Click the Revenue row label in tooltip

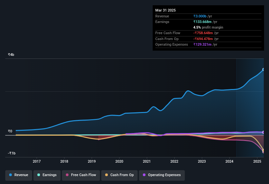tap(162, 16)
